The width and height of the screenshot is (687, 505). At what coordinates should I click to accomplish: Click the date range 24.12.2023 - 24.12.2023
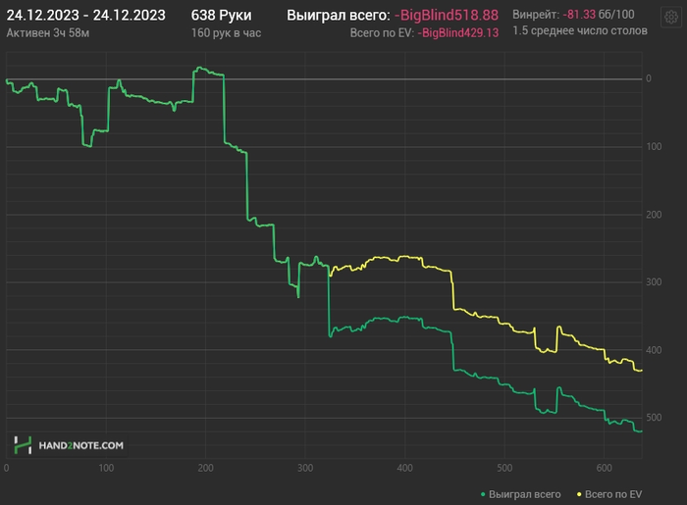click(x=86, y=16)
